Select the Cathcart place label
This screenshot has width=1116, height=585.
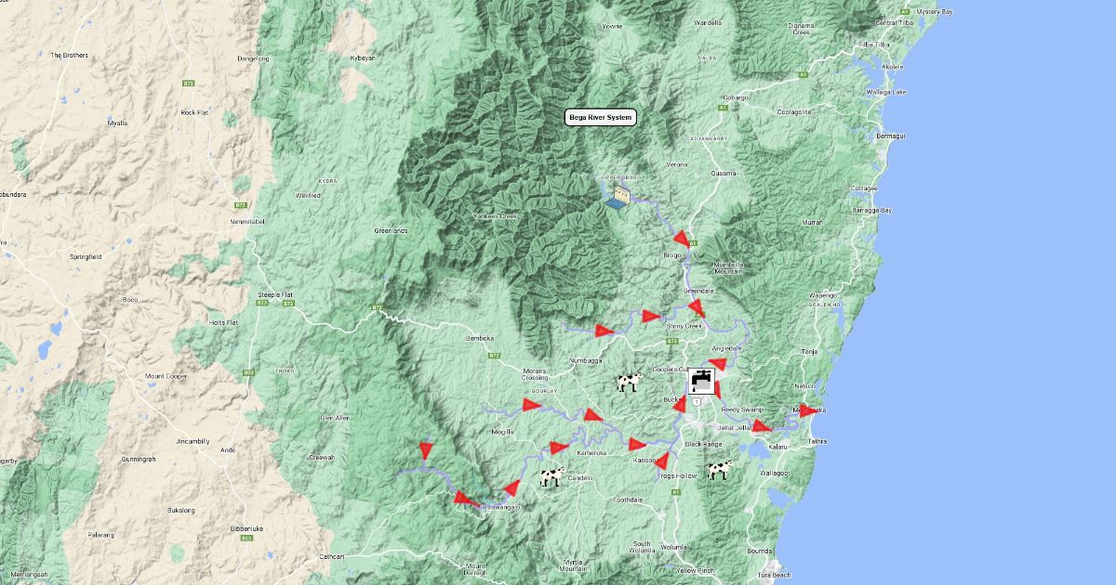click(x=332, y=556)
